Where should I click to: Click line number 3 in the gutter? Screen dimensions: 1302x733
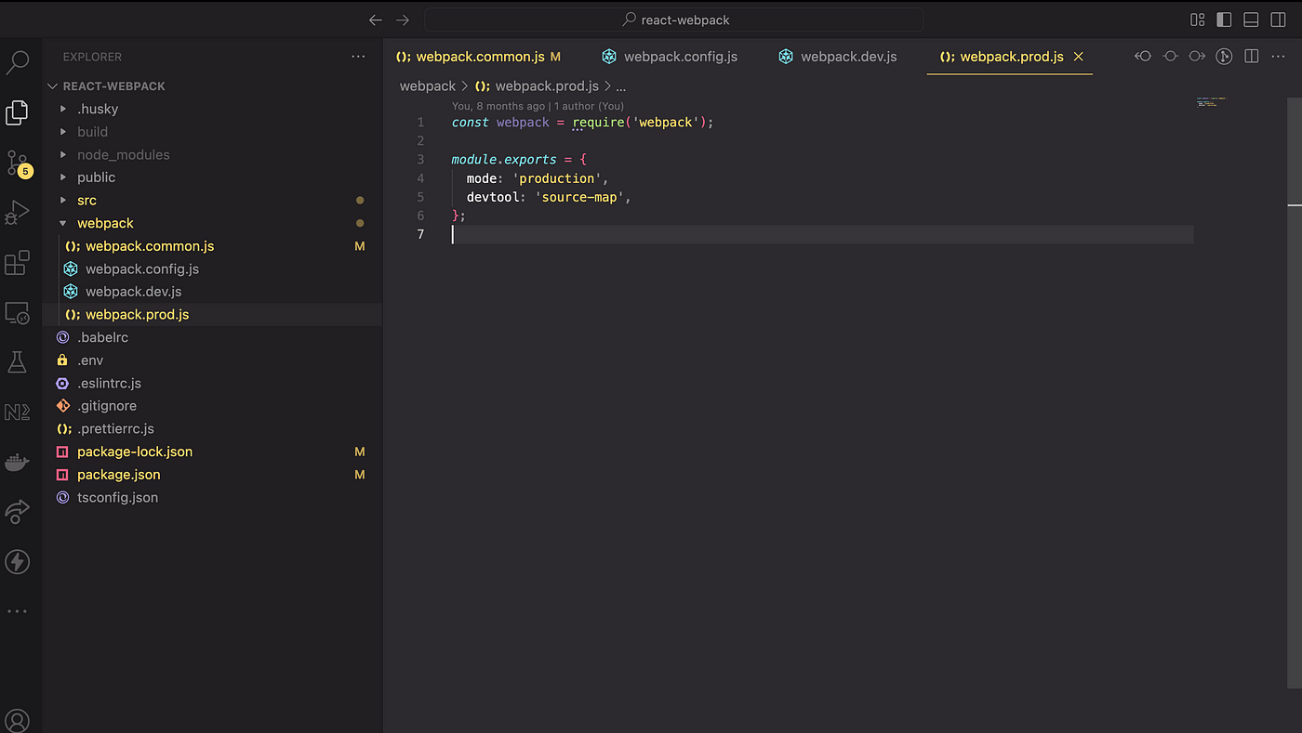[420, 160]
